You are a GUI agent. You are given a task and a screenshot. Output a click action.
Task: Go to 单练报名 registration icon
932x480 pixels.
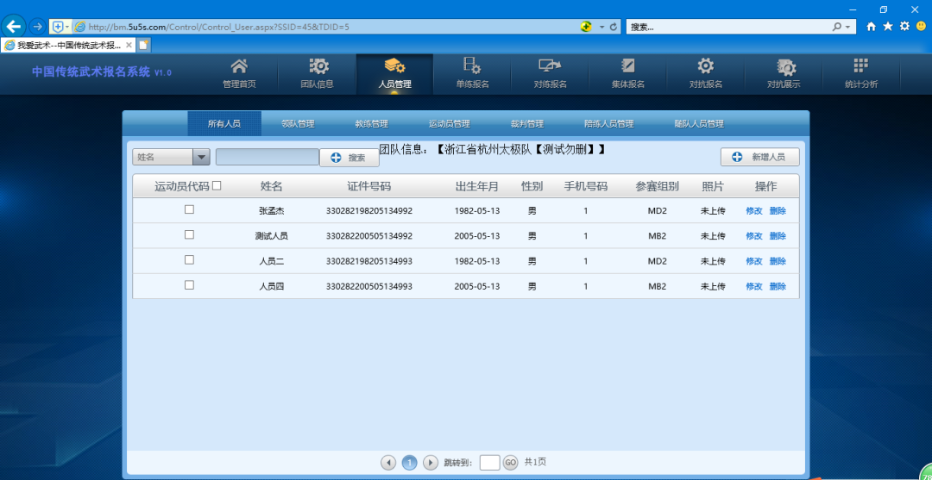click(x=472, y=67)
